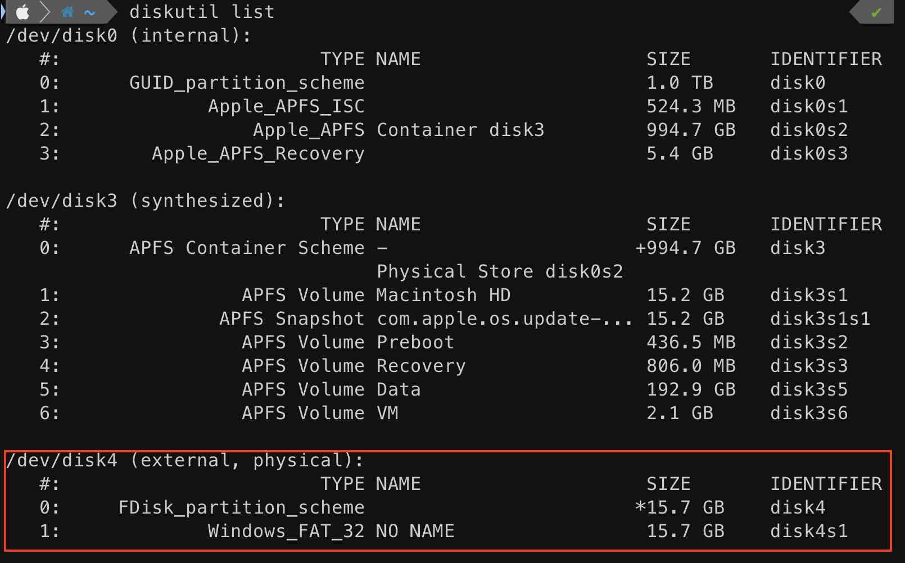Click the '524.3 MB' size value

click(691, 106)
